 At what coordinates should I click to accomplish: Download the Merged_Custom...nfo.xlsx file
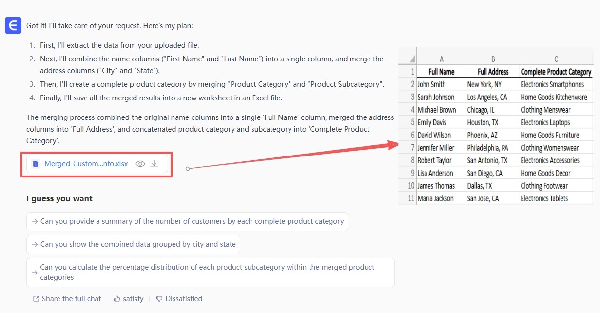154,164
